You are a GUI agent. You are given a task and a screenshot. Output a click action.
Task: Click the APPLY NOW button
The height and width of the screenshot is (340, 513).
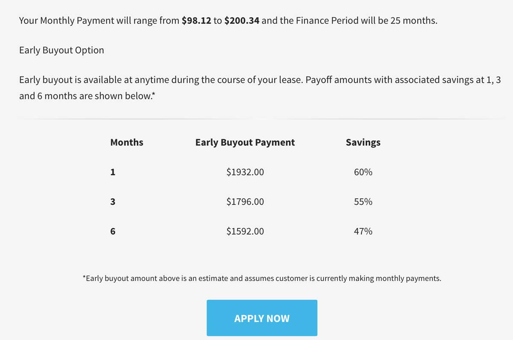click(x=262, y=317)
